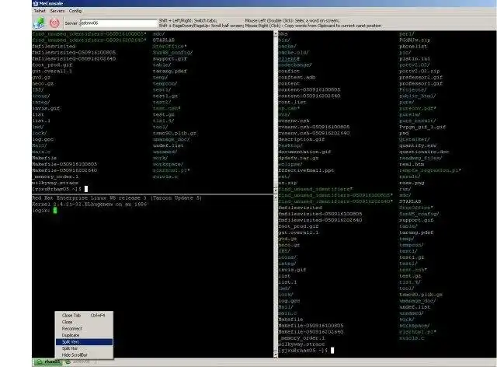Click the 'description.gif' file name
This screenshot has width=497, height=367.
coord(301,139)
